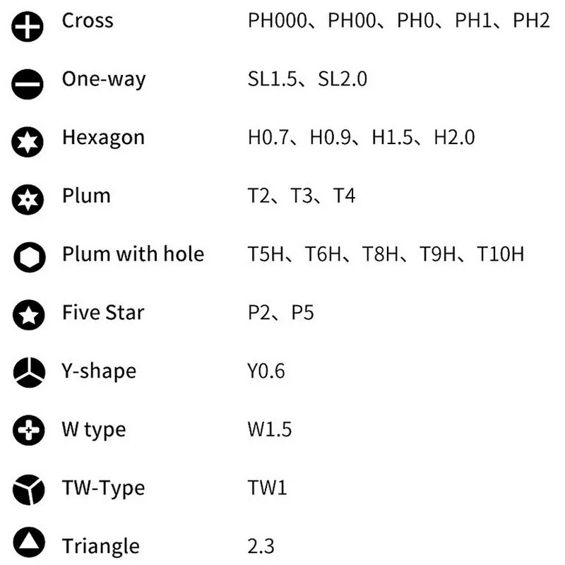Click the Cross screwdriver bit icon
Viewport: 565px width, 565px height.
[x=29, y=25]
